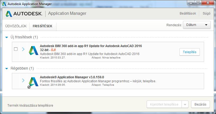Click the red ÚJ! label
Screen dimensions: 216x114
tap(53, 50)
